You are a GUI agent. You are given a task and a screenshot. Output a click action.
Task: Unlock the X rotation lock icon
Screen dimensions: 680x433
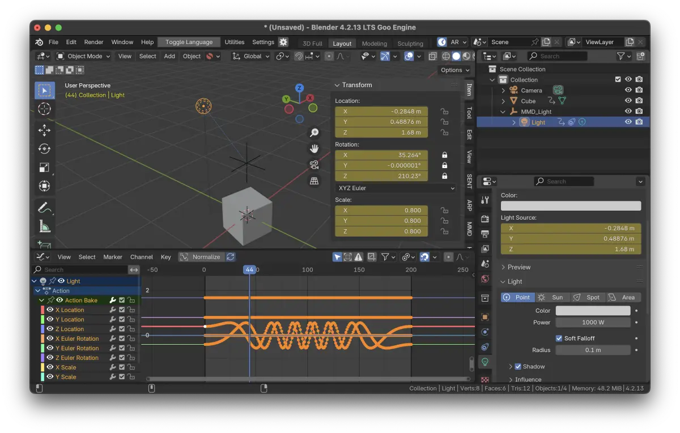pyautogui.click(x=444, y=155)
